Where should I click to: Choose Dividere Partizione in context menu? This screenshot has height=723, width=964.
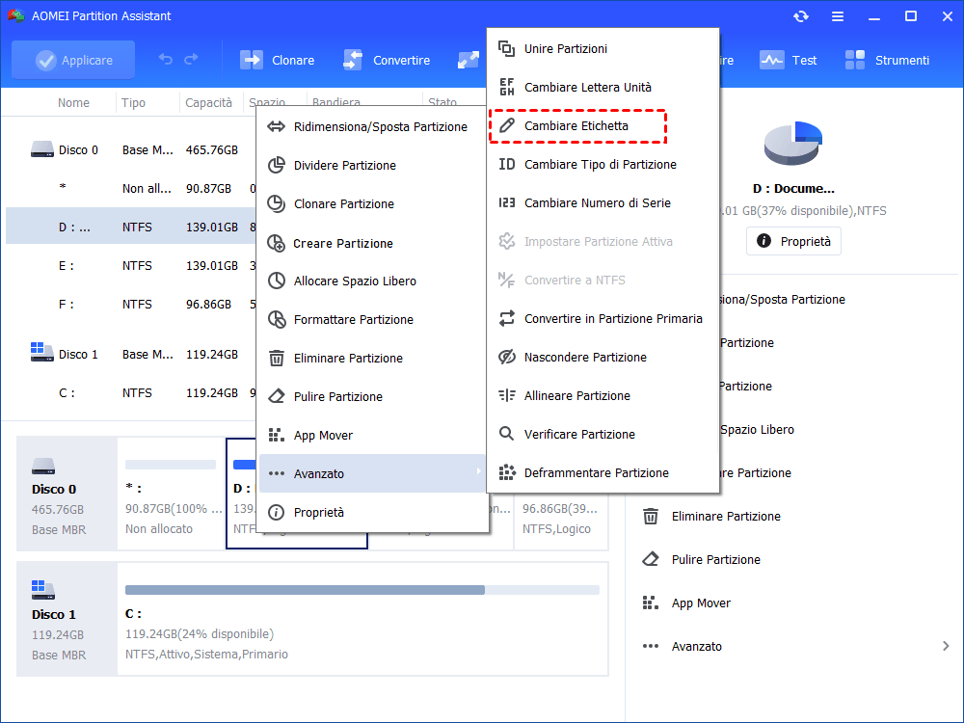(x=371, y=166)
